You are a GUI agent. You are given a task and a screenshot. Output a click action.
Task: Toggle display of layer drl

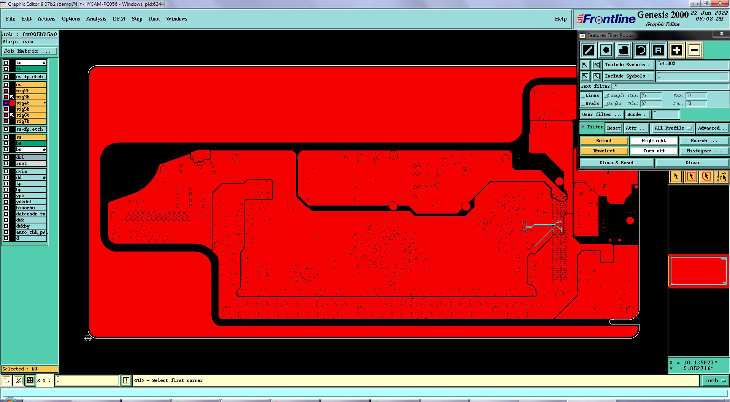tap(6, 157)
